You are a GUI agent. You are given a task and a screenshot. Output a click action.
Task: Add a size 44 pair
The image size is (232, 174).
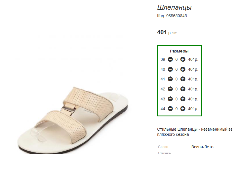(183, 109)
